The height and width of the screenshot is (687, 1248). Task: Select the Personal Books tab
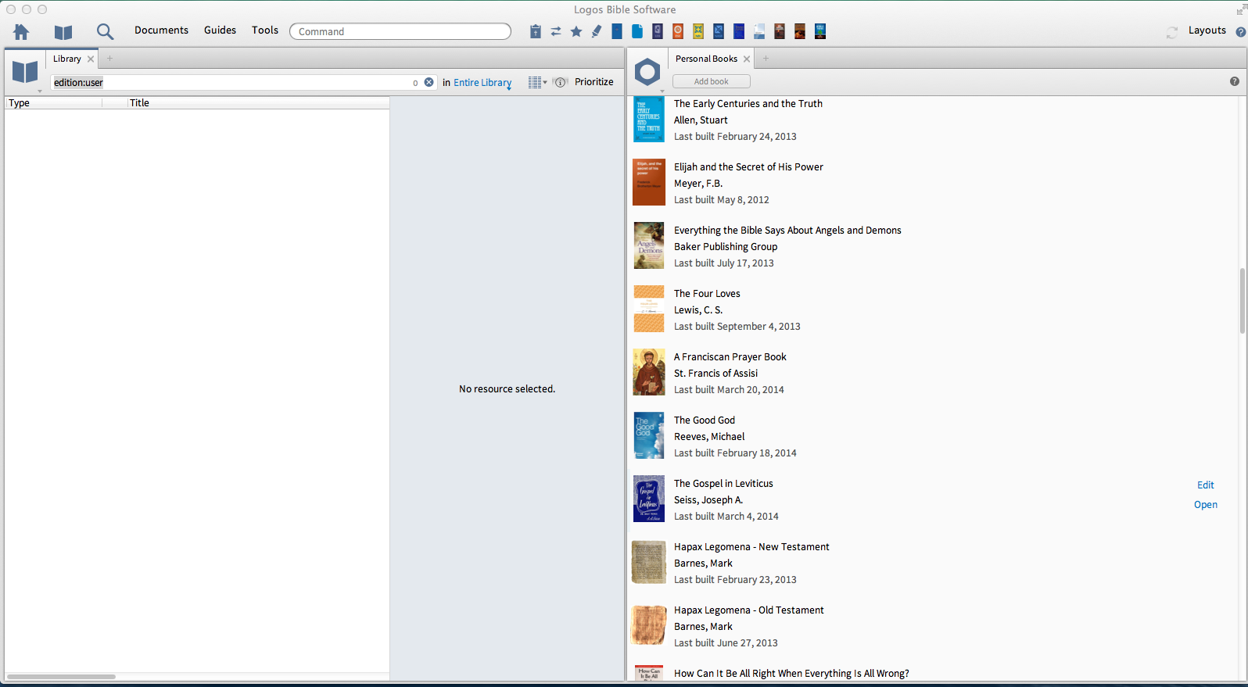point(706,59)
